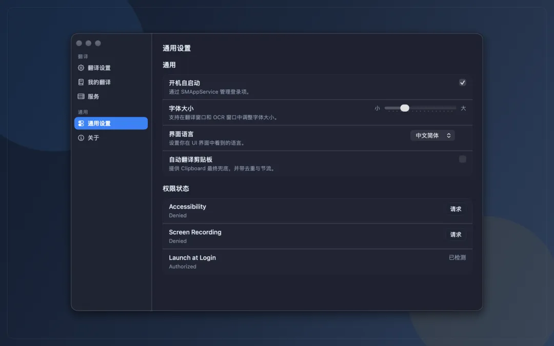This screenshot has width=554, height=346.
Task: Click the 大 label beside font slider
Action: pos(463,108)
